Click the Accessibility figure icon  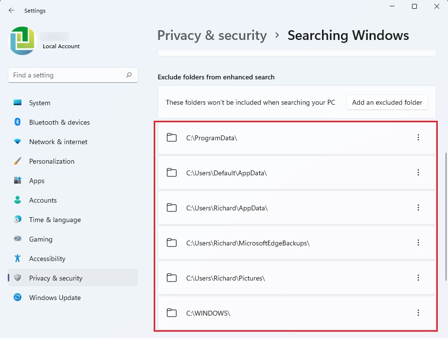click(x=18, y=258)
